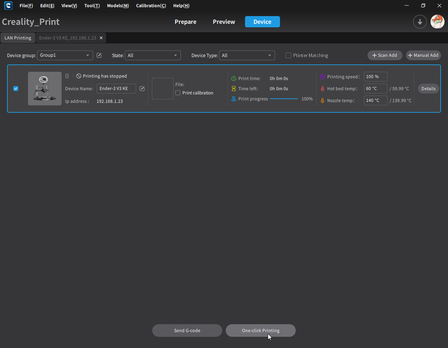Click the purple Printing speed icon
The image size is (448, 348).
[323, 77]
